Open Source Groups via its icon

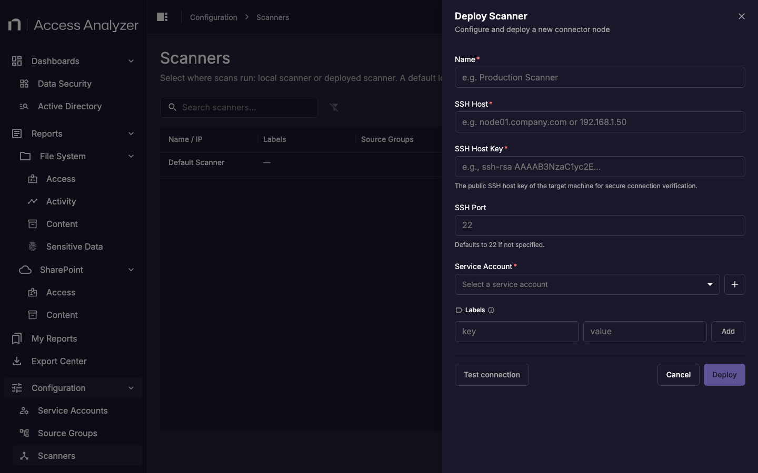[23, 433]
